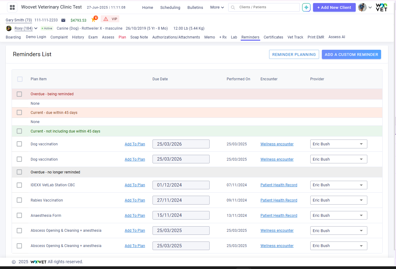Click the VIP alert warning badge
This screenshot has height=269, width=396.
pyautogui.click(x=110, y=19)
